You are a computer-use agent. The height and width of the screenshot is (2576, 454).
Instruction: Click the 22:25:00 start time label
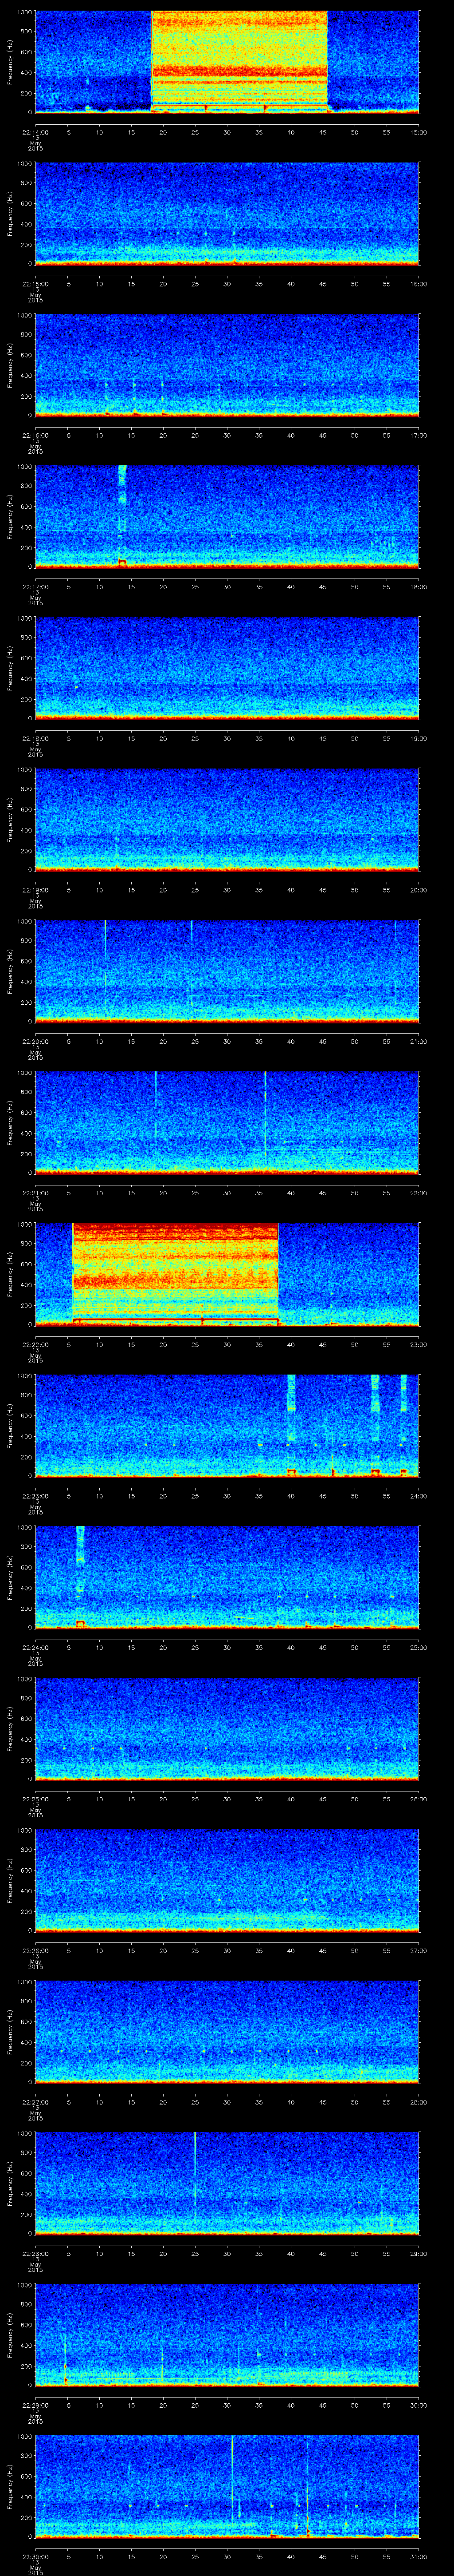[x=35, y=1798]
